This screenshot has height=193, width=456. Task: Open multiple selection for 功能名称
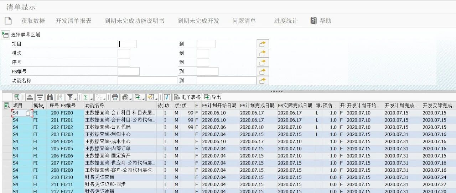pyautogui.click(x=263, y=81)
